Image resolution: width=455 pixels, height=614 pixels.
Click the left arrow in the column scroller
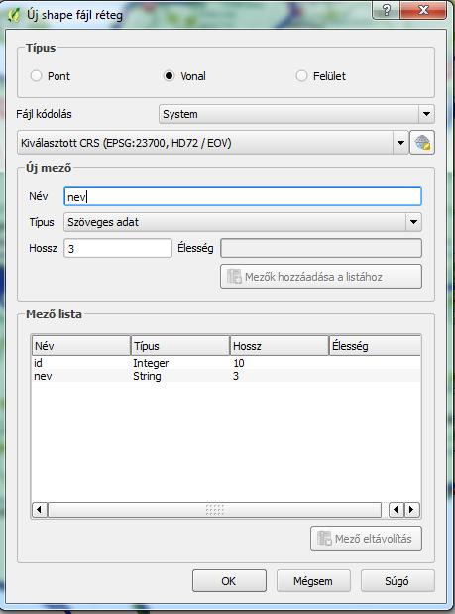pos(397,510)
